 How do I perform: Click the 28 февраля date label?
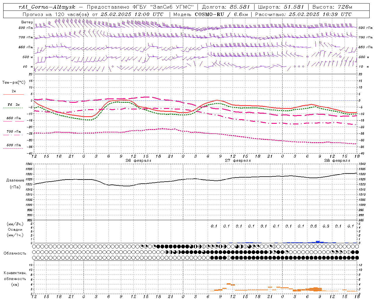(x=337, y=161)
